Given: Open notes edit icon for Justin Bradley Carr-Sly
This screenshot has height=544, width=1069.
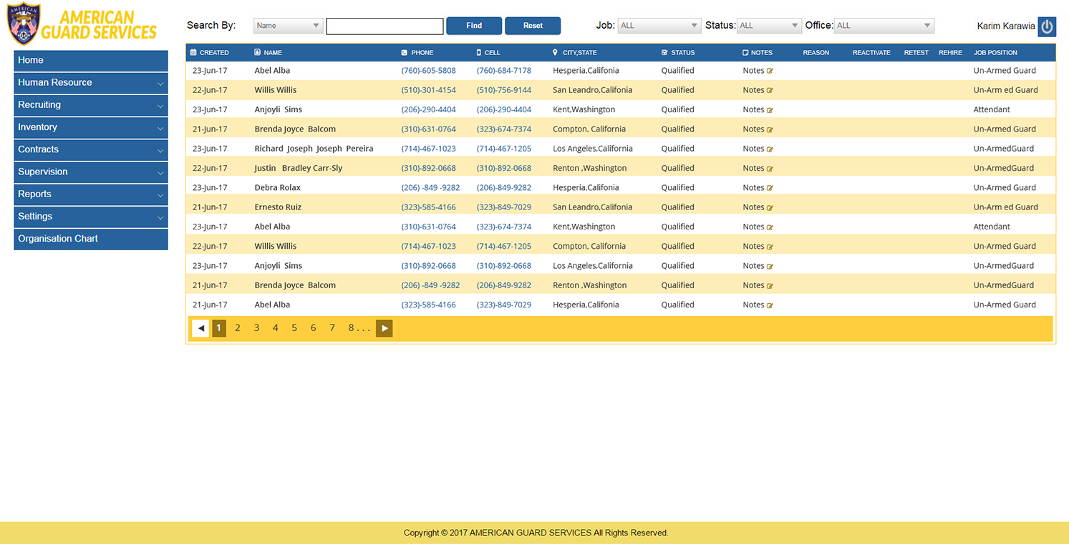Looking at the screenshot, I should tap(770, 169).
